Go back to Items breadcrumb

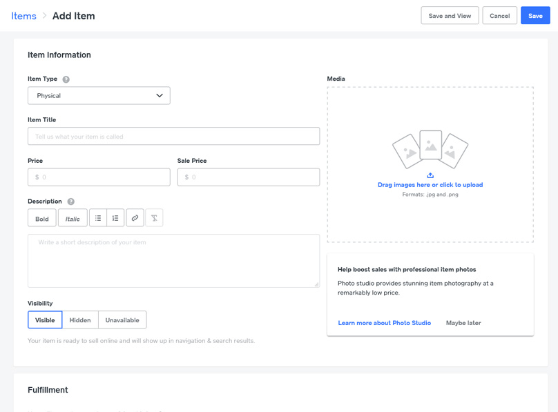23,16
